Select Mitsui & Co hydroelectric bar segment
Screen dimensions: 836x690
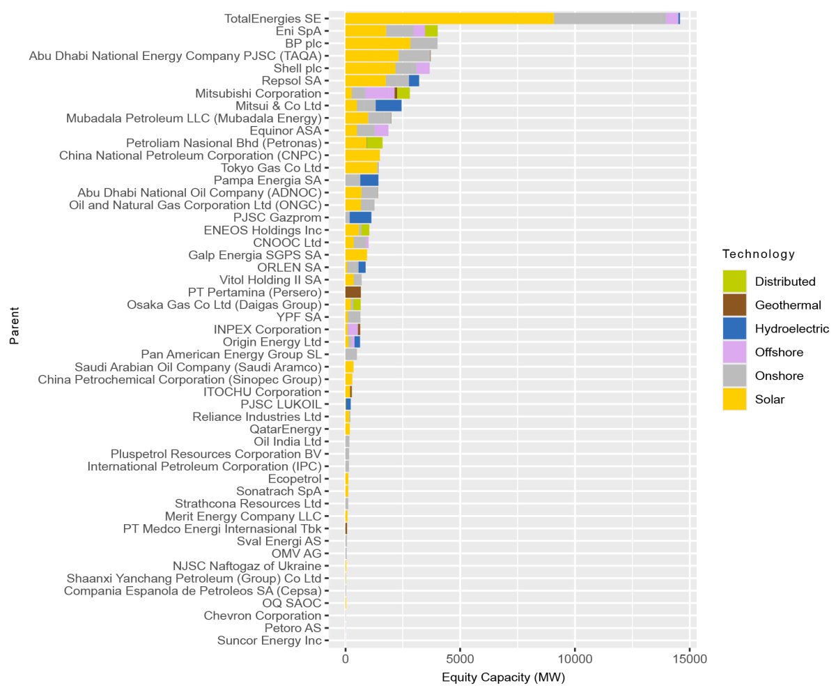tap(388, 105)
